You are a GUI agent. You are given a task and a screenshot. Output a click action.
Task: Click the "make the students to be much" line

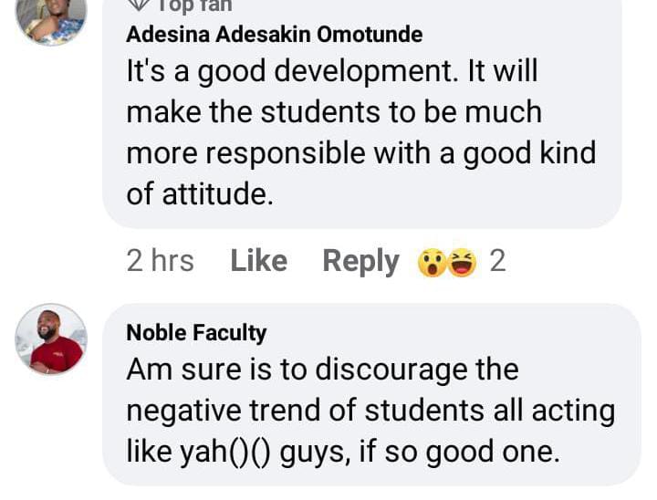334,112
